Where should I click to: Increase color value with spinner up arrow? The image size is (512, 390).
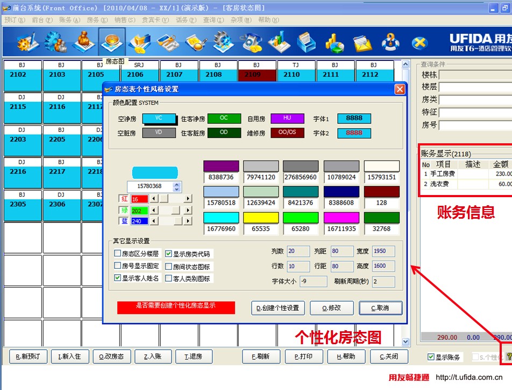pyautogui.click(x=177, y=184)
